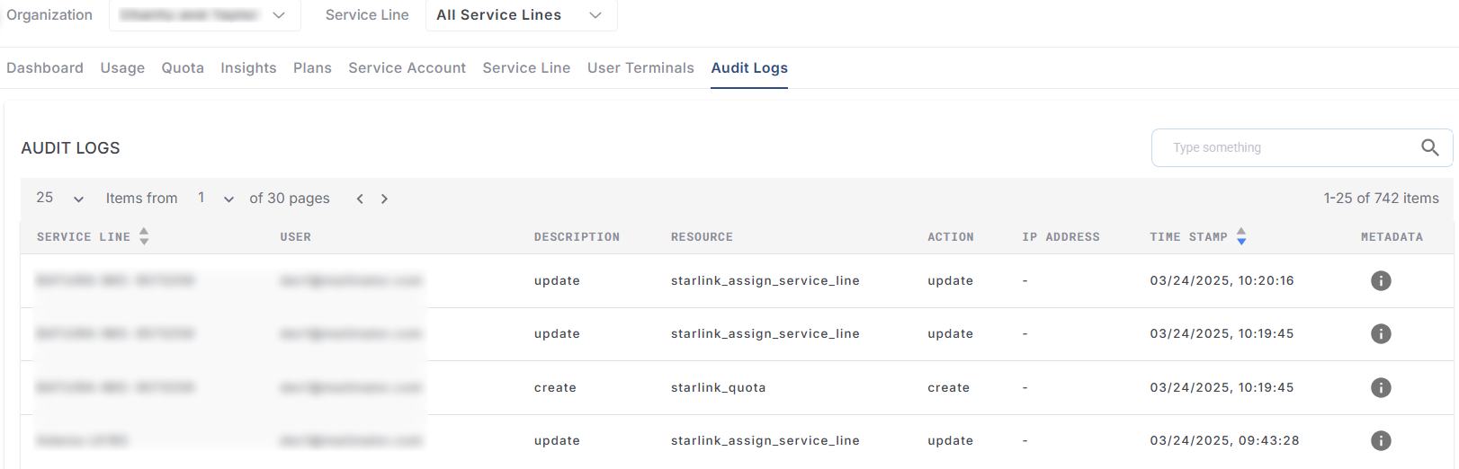Viewport: 1459px width, 469px height.
Task: Sort by Service Line column arrows
Action: coord(144,236)
